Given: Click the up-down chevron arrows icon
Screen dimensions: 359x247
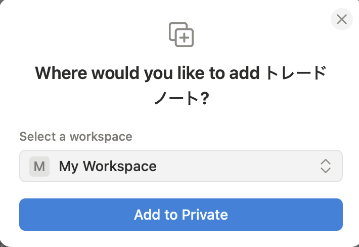Looking at the screenshot, I should coord(325,166).
